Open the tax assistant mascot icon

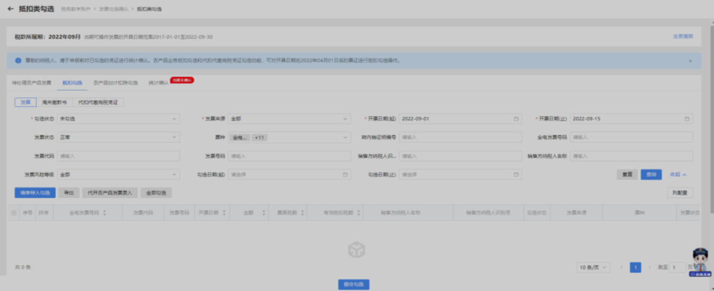[700, 262]
